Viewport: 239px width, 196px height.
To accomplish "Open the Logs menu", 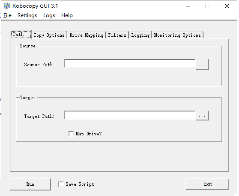I will (x=49, y=15).
